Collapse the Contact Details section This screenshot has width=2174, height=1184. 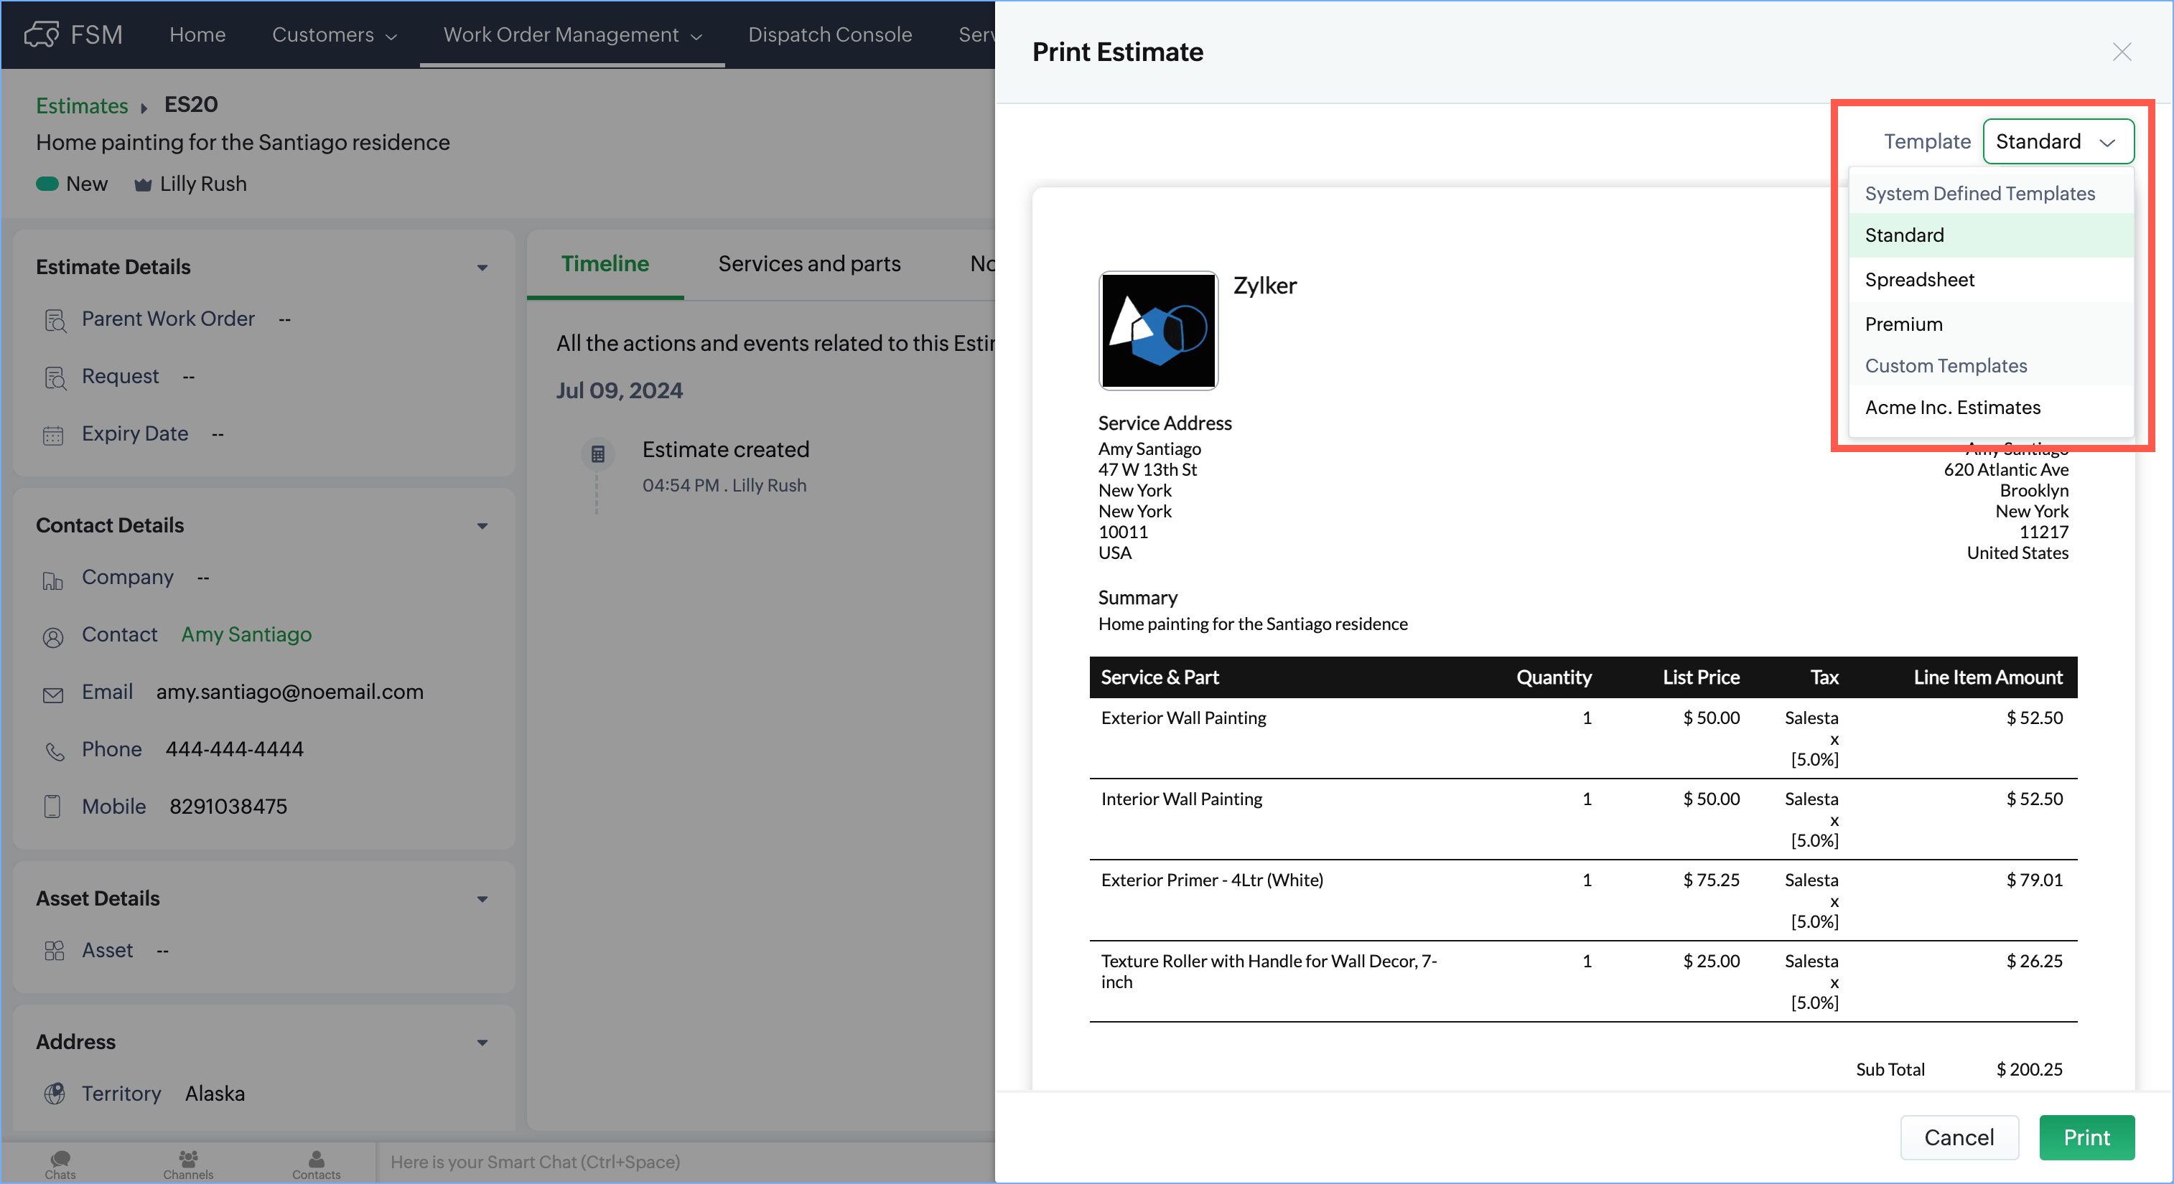pyautogui.click(x=482, y=526)
